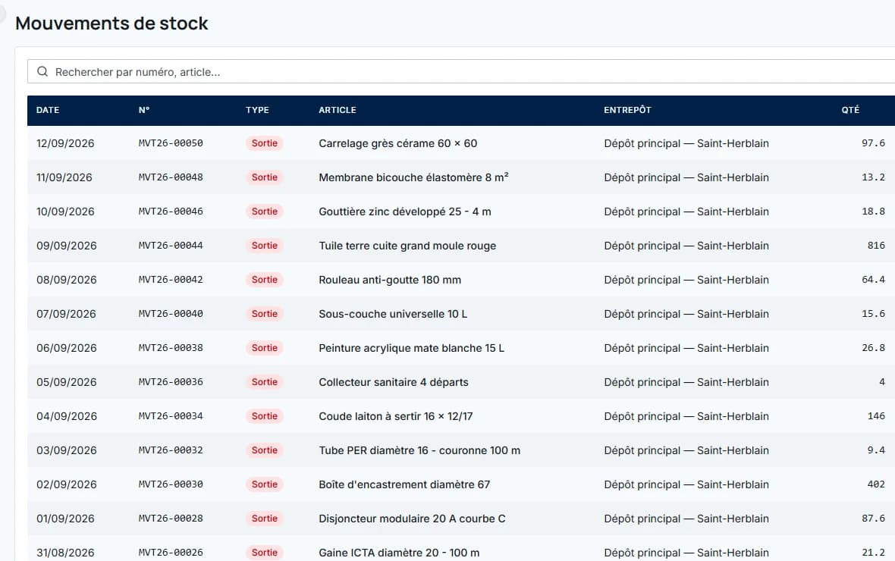Click the date 11/09/2026
895x561 pixels.
coord(64,177)
